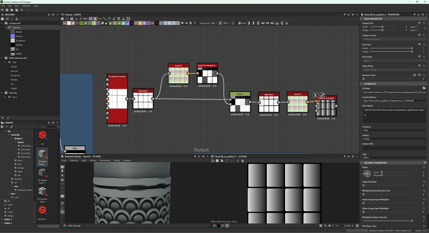Open the folder icon next to Package path
The width and height of the screenshot is (429, 233).
pos(424,88)
